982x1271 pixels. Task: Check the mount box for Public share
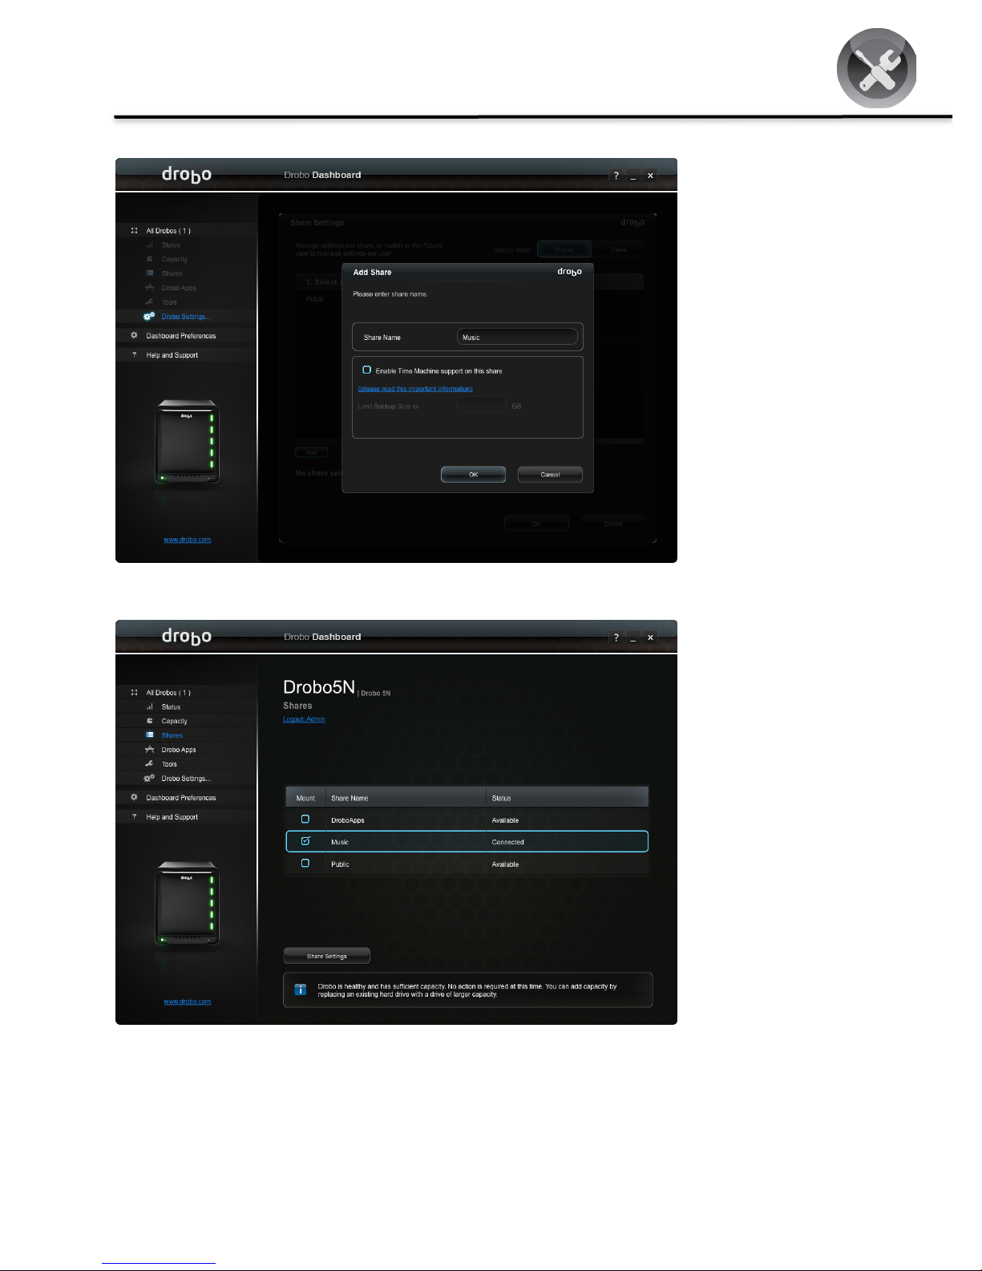click(x=305, y=864)
